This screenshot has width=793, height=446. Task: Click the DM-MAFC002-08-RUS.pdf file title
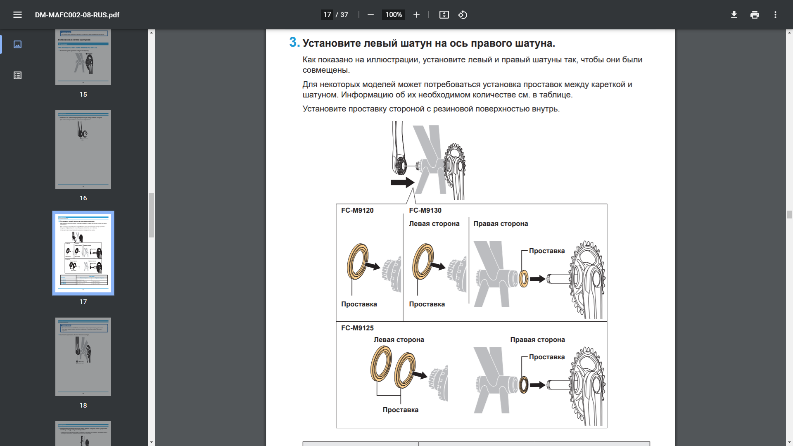[x=77, y=15]
